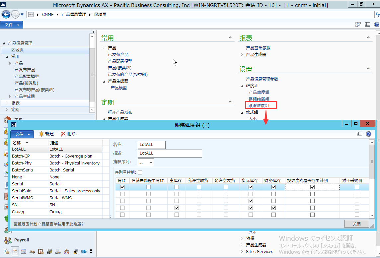Uncheck 实际库存 in the third grid row
The width and height of the screenshot is (380, 258).
pyautogui.click(x=251, y=201)
